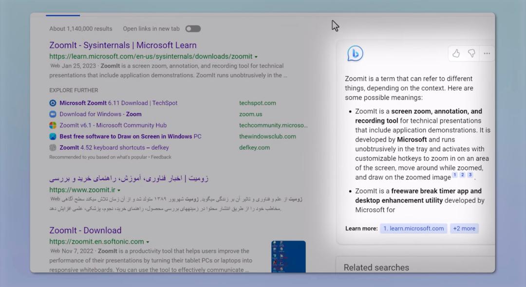Open ZoomIt 4.52 keyboard shortcuts defkey link
The height and width of the screenshot is (287, 526).
[114, 147]
